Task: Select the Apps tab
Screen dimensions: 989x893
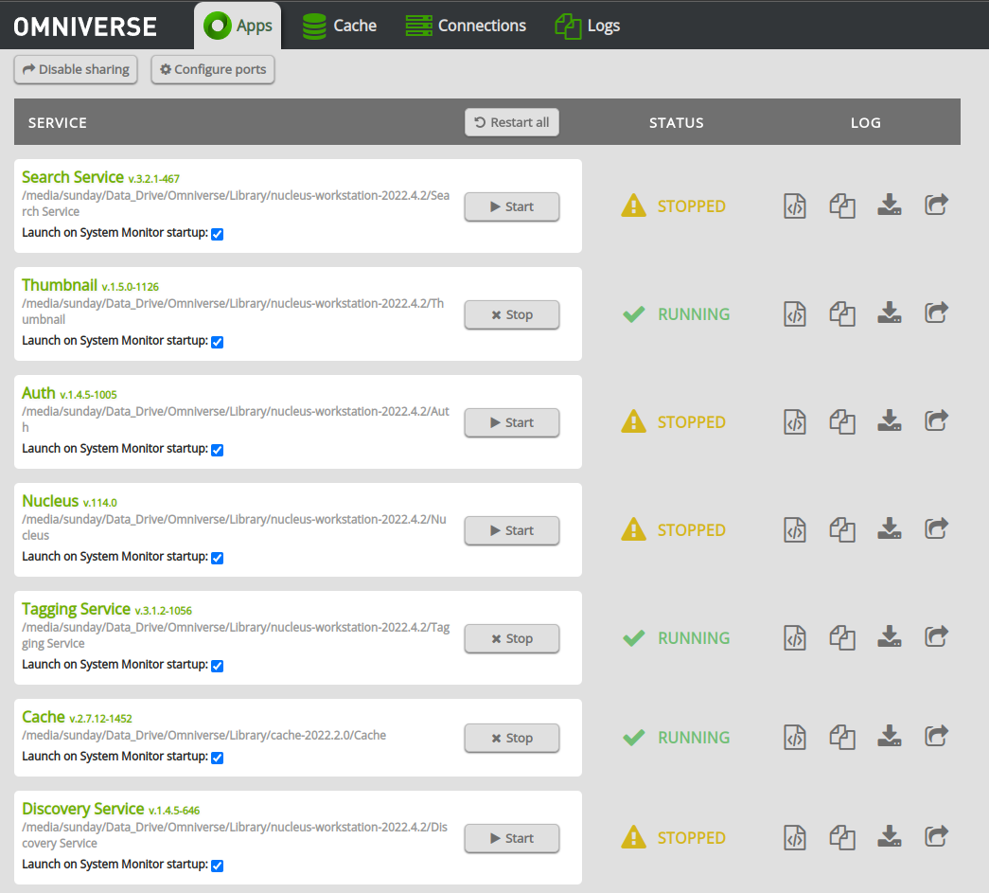Action: [238, 26]
